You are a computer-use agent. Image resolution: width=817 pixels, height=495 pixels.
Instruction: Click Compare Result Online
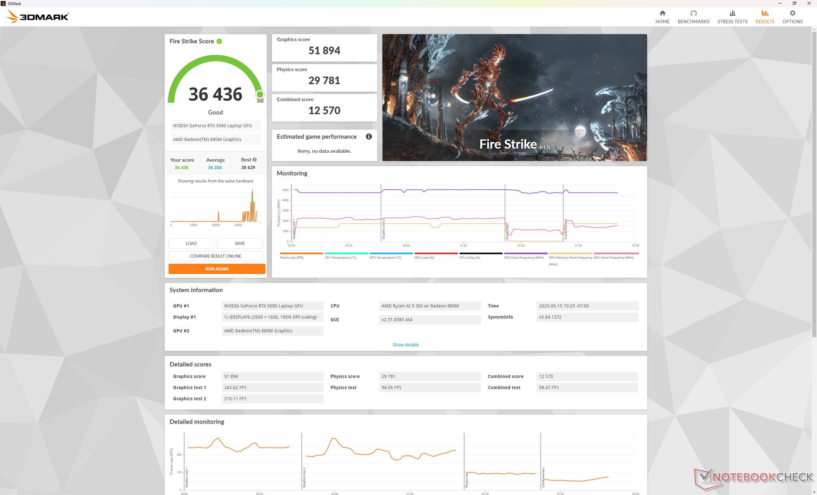[215, 256]
